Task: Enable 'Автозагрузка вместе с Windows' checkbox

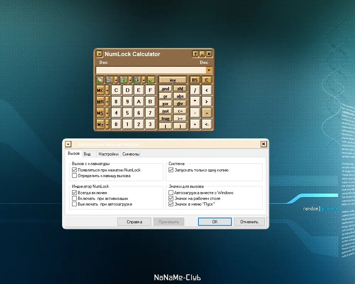Action: pos(171,193)
